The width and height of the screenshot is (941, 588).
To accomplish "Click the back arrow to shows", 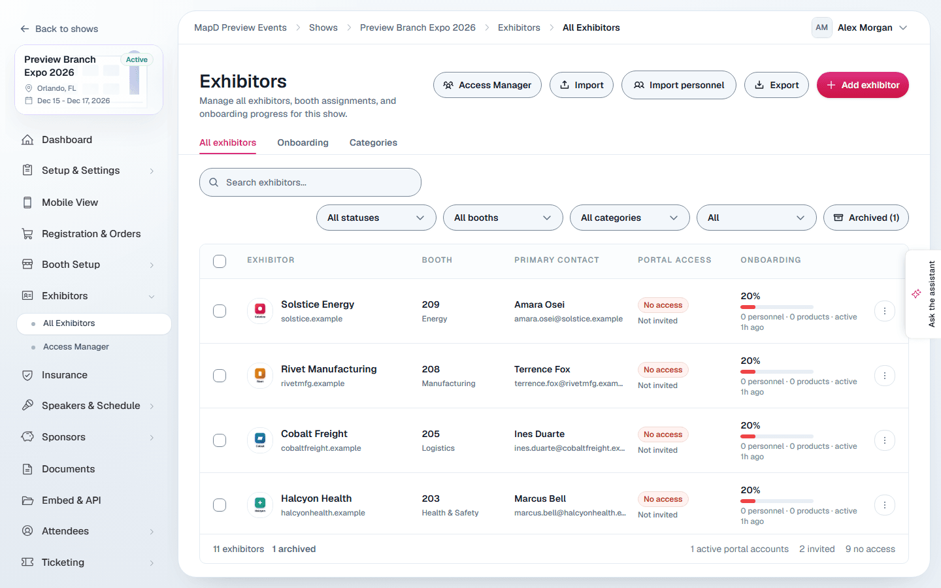I will pyautogui.click(x=25, y=29).
